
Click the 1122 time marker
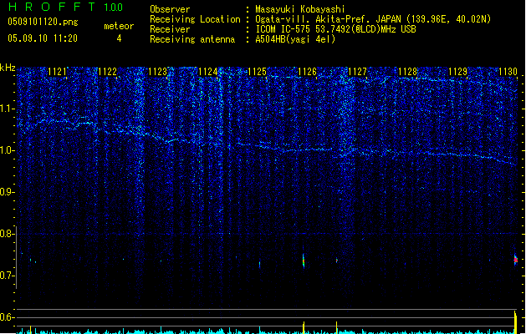tap(107, 72)
